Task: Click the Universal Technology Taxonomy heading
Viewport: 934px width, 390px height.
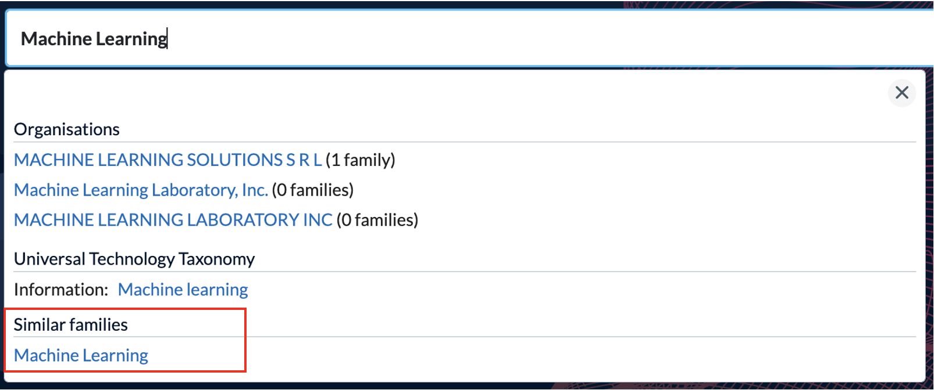Action: coord(134,258)
